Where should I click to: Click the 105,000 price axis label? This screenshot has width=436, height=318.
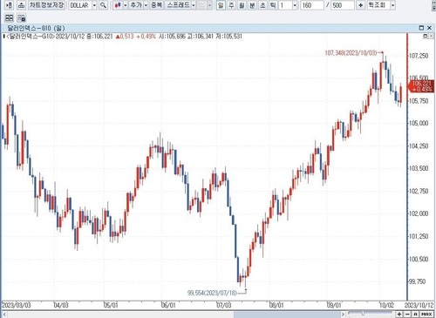pyautogui.click(x=419, y=123)
